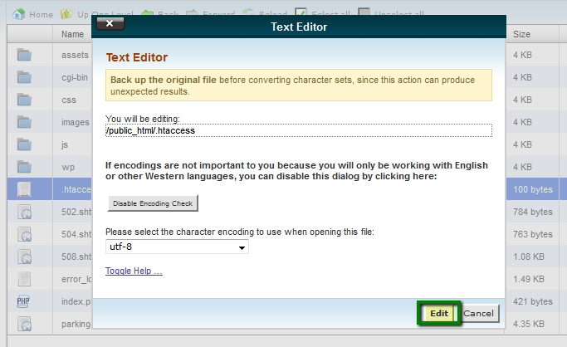Click the css folder icon
The image size is (567, 347).
[x=24, y=100]
